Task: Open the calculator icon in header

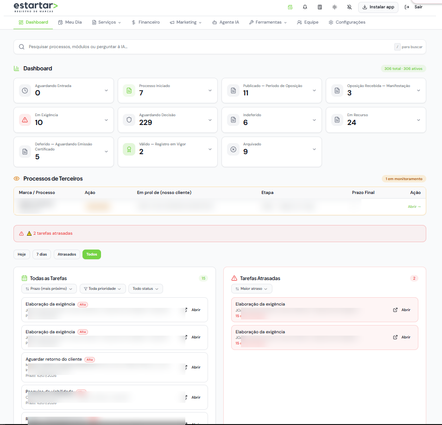Action: pos(320,7)
